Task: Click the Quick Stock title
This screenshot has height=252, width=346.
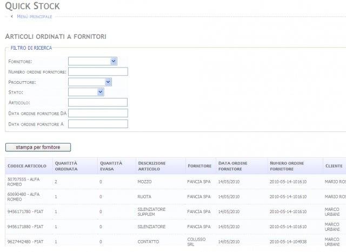Action: (x=32, y=6)
